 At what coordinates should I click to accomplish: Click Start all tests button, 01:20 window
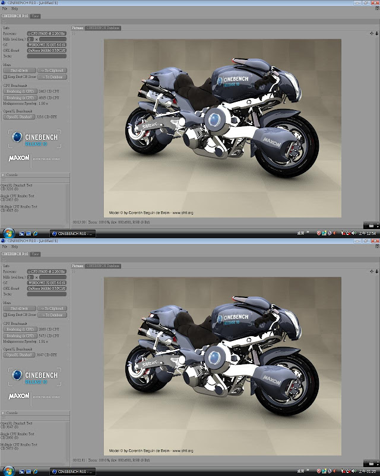(20, 308)
